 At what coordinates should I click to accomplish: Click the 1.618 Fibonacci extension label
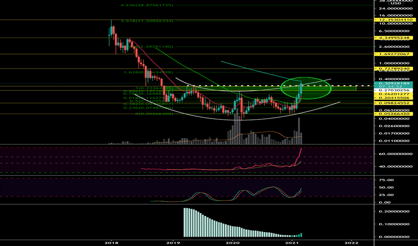[x=148, y=72]
